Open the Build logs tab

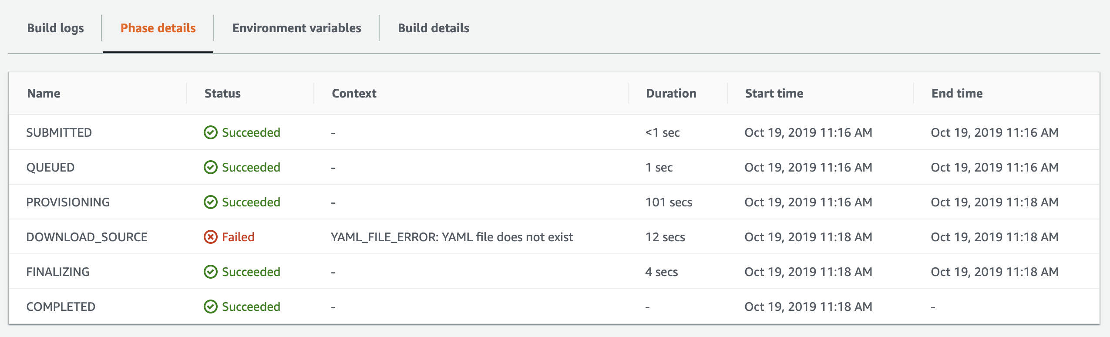[x=55, y=28]
